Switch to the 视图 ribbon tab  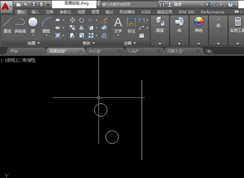[x=81, y=12]
